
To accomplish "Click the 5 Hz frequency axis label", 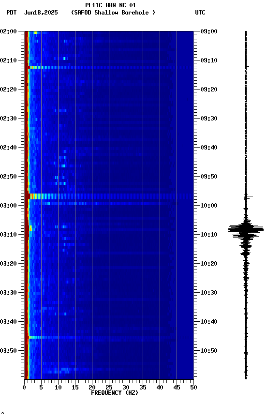I will pyautogui.click(x=41, y=388).
